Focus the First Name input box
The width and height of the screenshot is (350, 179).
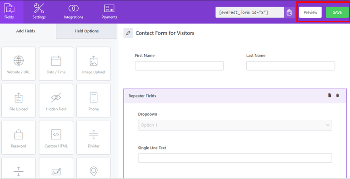click(179, 66)
